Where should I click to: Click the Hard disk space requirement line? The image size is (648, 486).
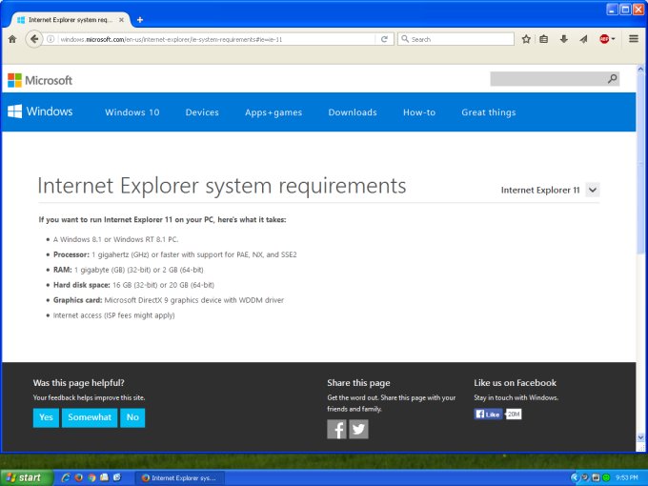point(133,285)
